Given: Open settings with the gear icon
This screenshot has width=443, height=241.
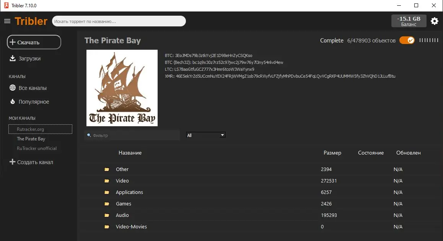Looking at the screenshot, I should point(435,21).
